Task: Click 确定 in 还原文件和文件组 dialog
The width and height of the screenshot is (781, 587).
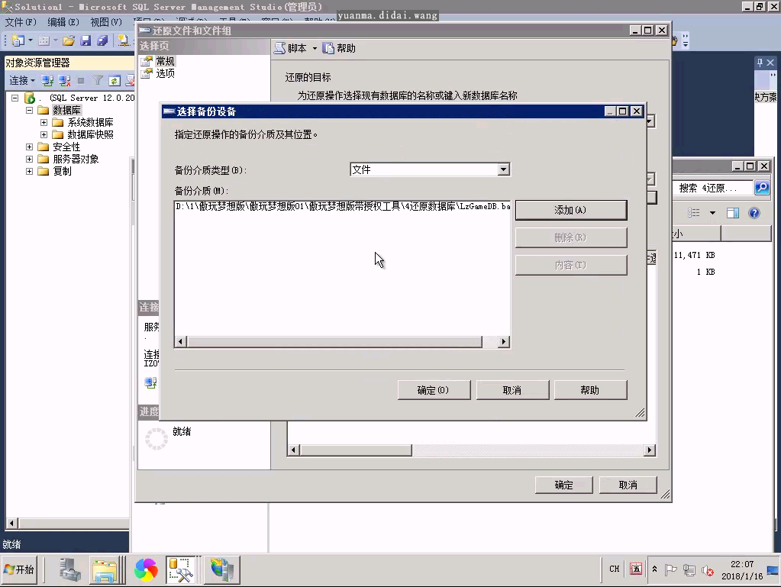Action: pyautogui.click(x=564, y=485)
